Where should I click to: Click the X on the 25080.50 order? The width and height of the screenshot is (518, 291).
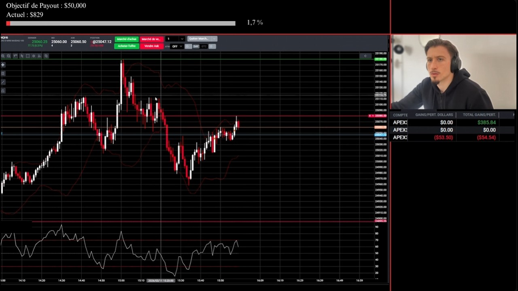370,116
